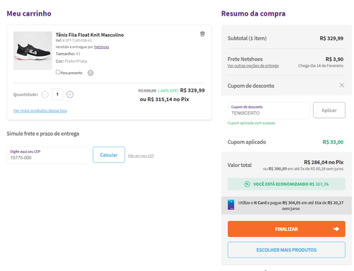Click Ver outras opções de entrega
The image size is (354, 271).
point(253,66)
